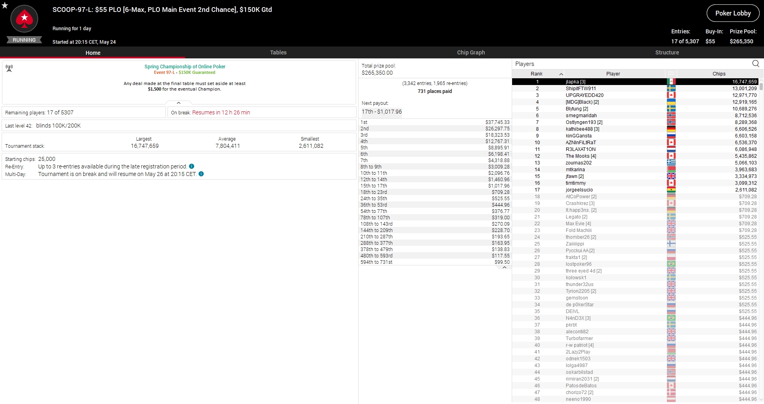
Task: Select player jorgeelsucio
Action: click(x=635, y=190)
